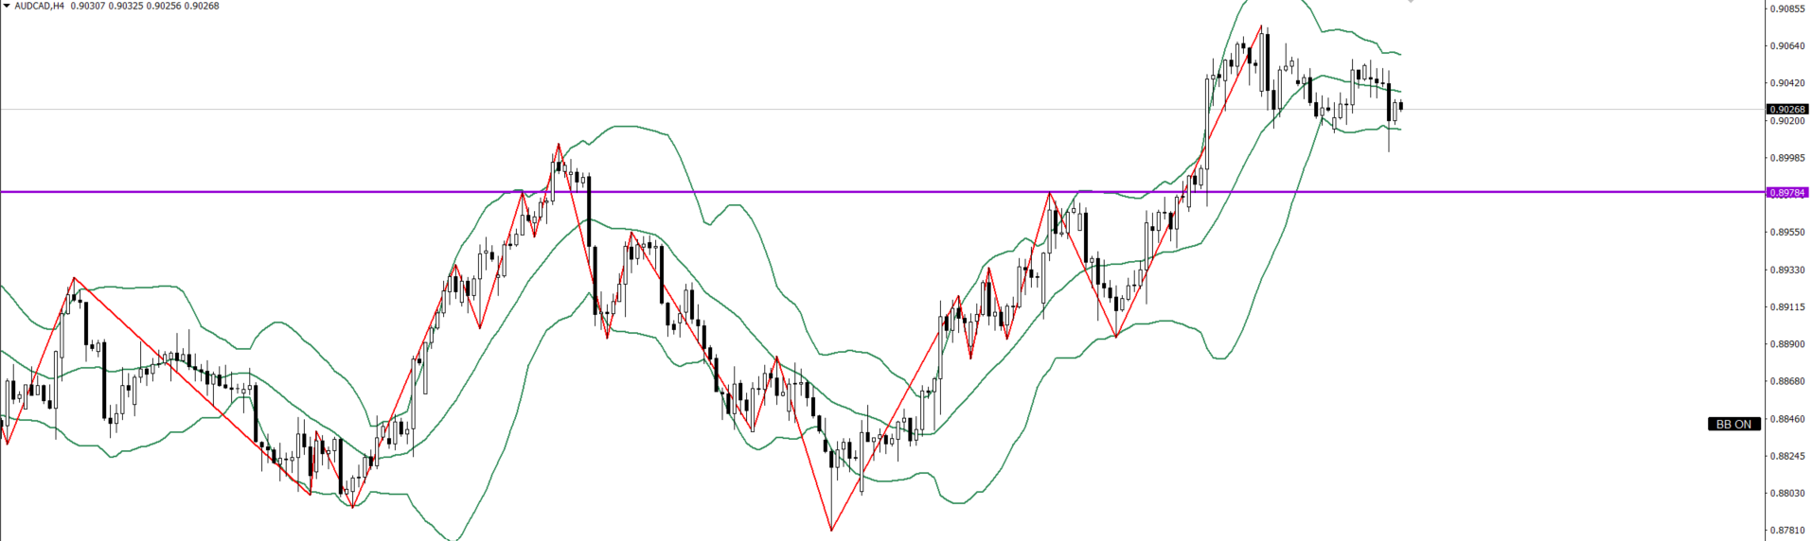Click the AUDCAD,H4 symbol label
This screenshot has height=541, width=1813.
point(39,7)
